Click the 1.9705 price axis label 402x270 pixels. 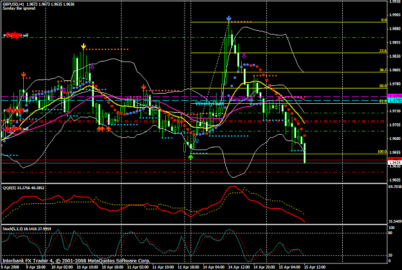tap(395, 125)
